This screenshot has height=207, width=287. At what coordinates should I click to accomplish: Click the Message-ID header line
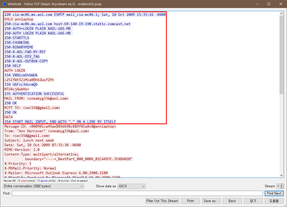[60, 126]
